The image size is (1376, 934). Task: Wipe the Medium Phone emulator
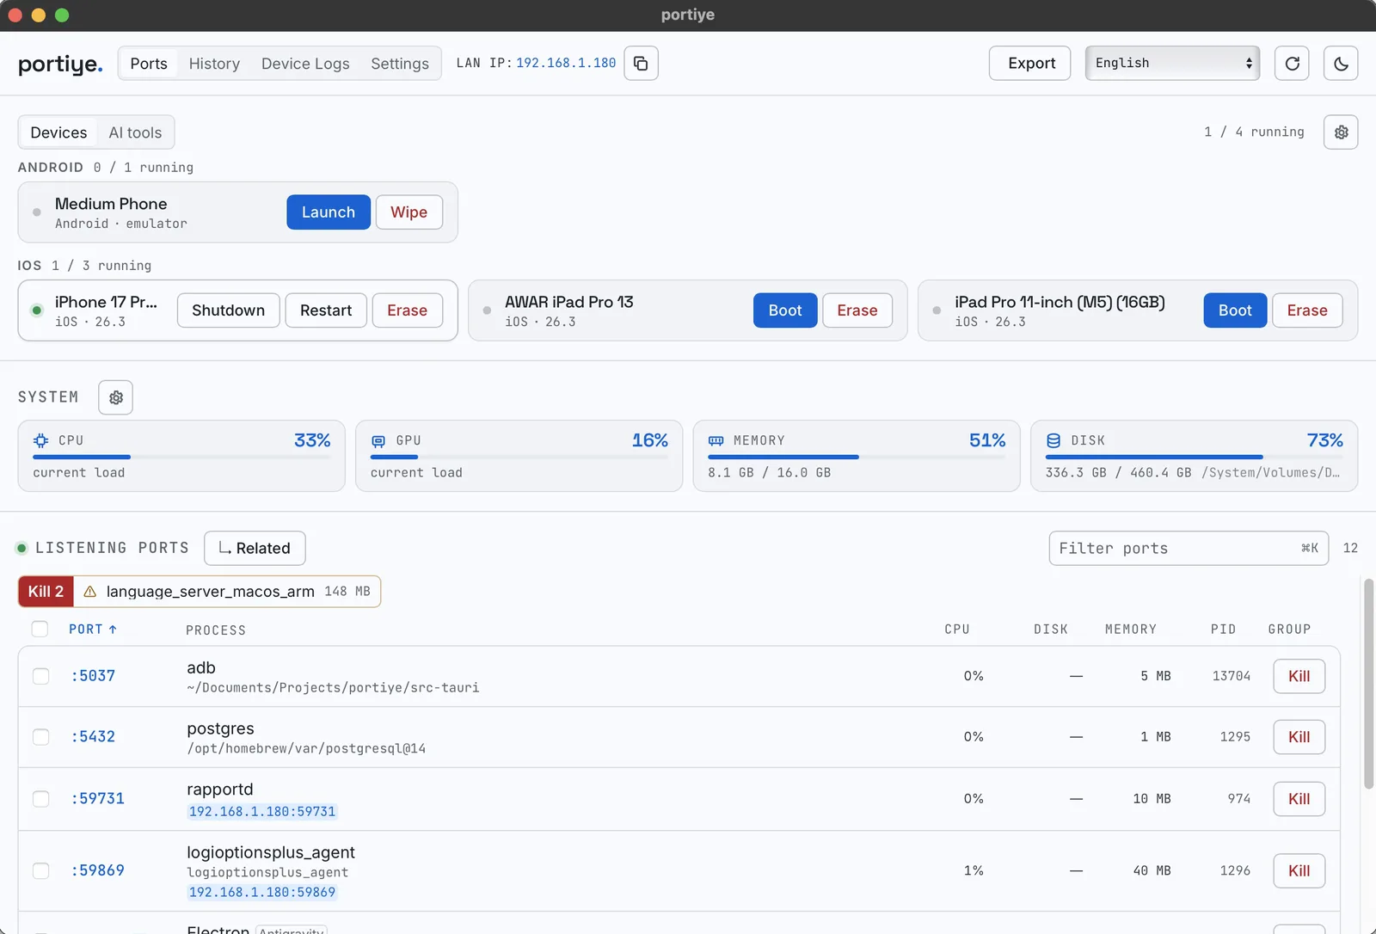coord(409,212)
